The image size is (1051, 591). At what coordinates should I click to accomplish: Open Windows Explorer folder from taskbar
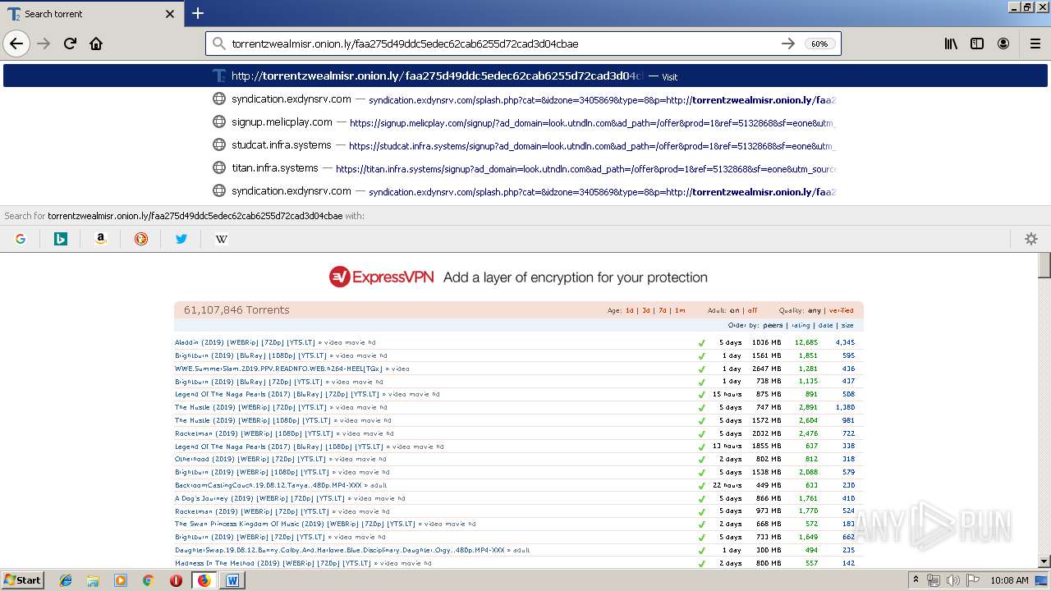point(93,580)
